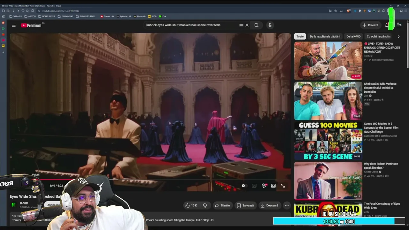This screenshot has height=230, width=409.
Task: Open the Zbir channel link
Action: [366, 96]
